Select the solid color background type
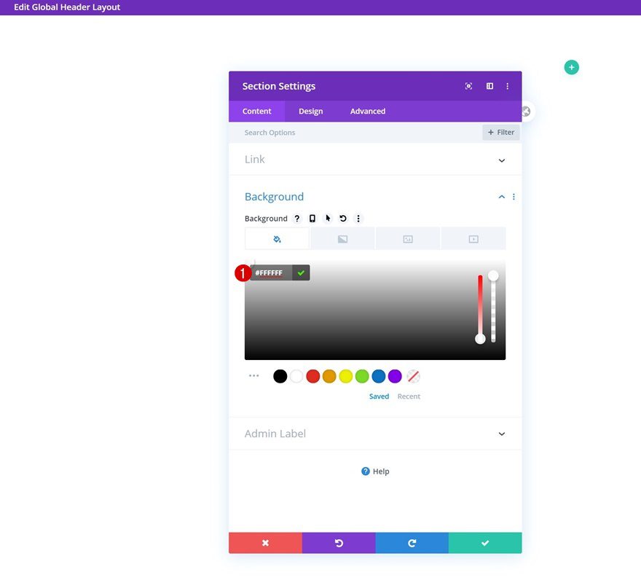This screenshot has height=583, width=641. tap(277, 238)
